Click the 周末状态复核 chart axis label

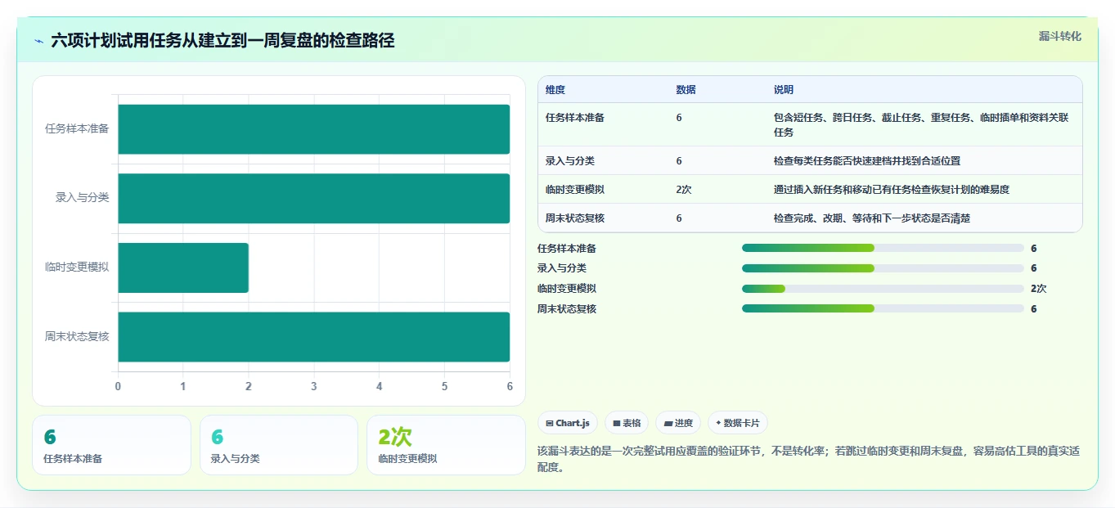click(x=77, y=336)
